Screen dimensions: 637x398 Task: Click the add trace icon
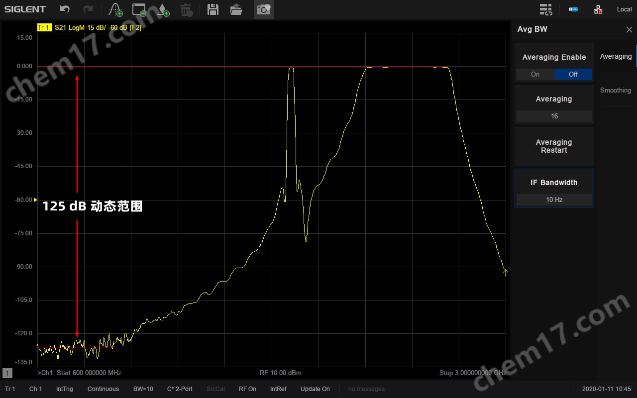pos(115,9)
